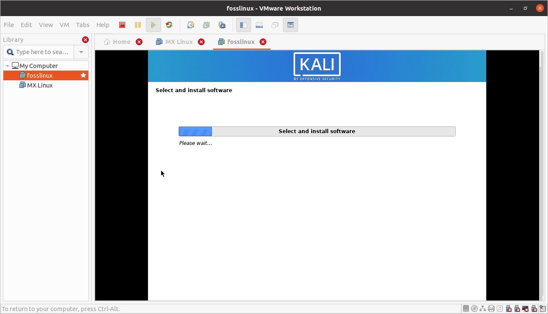
Task: Power off the virtual machine with the red toolbar icon
Action: pyautogui.click(x=122, y=25)
